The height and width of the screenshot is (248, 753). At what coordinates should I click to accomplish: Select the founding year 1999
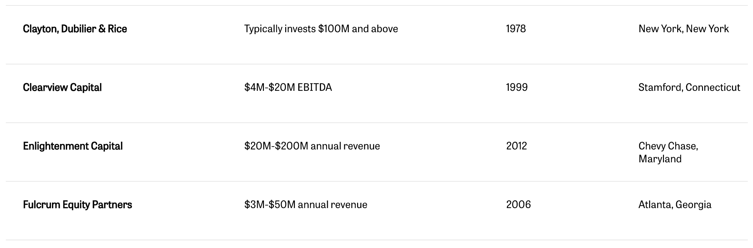pyautogui.click(x=517, y=88)
